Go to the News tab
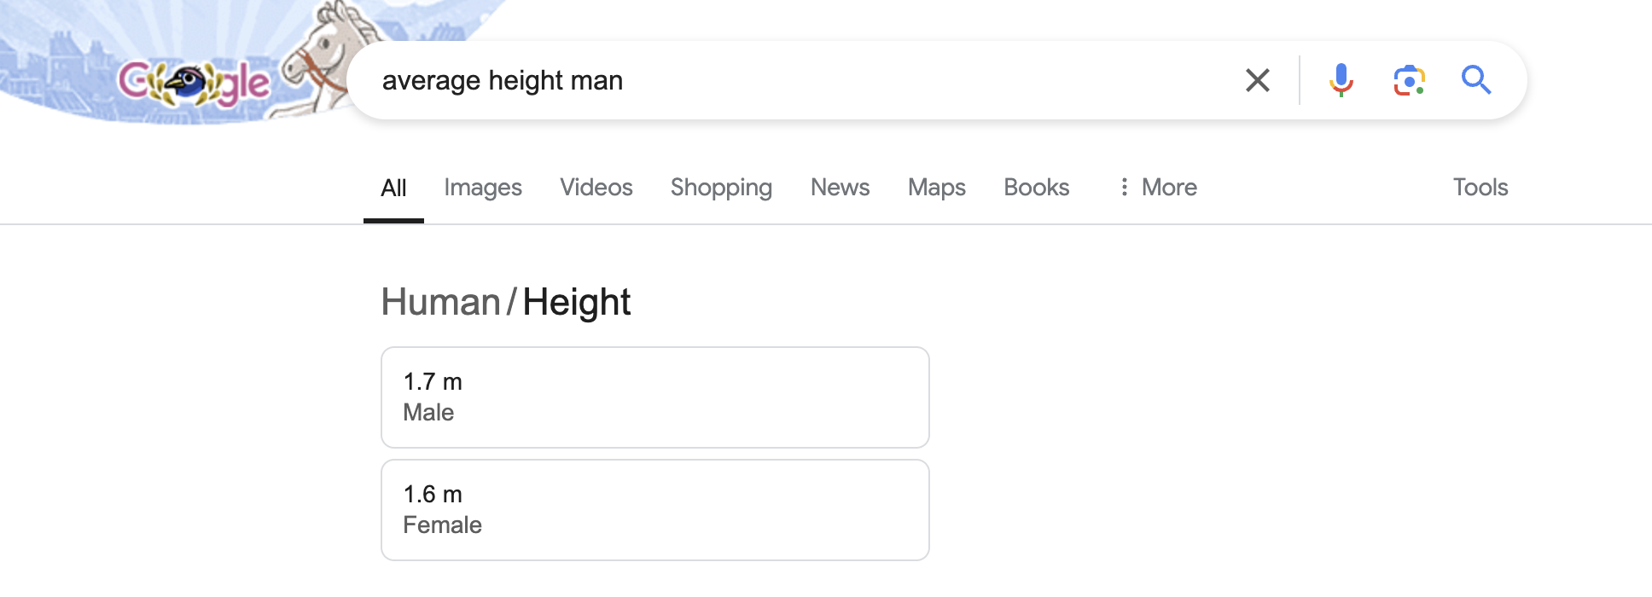The height and width of the screenshot is (597, 1652). (x=840, y=188)
